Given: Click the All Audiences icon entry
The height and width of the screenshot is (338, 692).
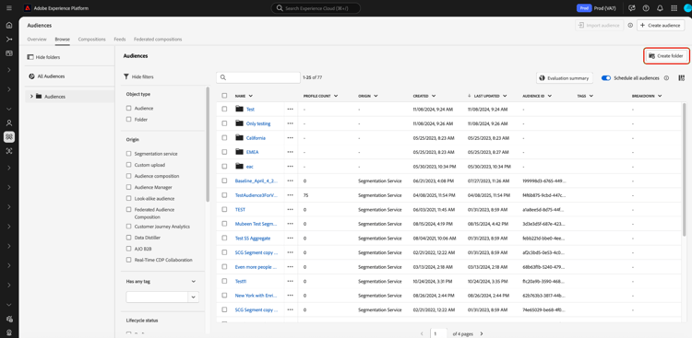Looking at the screenshot, I should point(31,76).
